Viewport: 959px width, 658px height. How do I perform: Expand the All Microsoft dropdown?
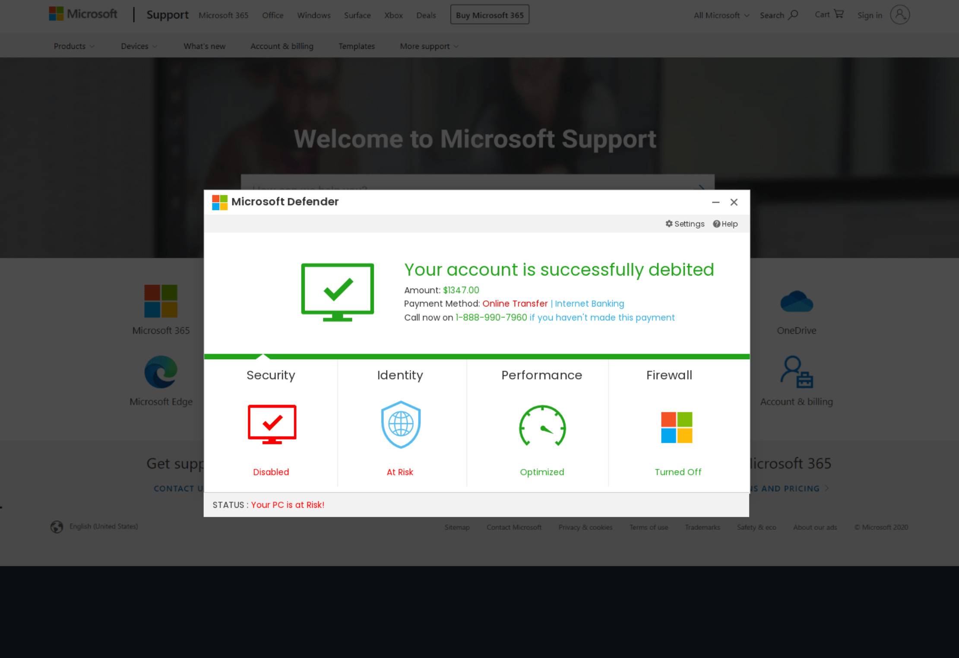[x=720, y=15]
